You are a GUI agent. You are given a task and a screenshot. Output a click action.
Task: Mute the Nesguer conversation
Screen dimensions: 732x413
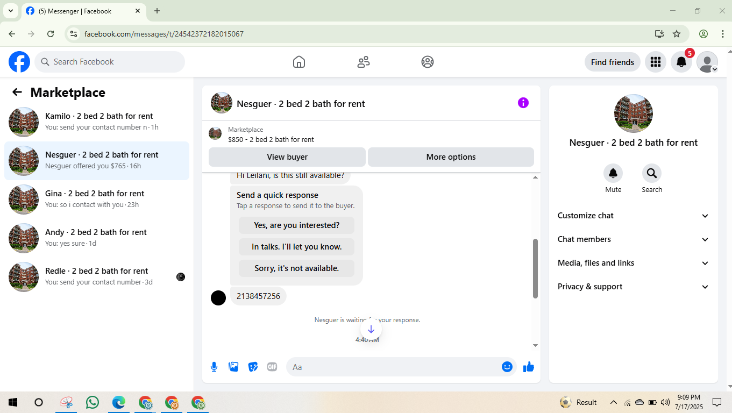coord(613,173)
